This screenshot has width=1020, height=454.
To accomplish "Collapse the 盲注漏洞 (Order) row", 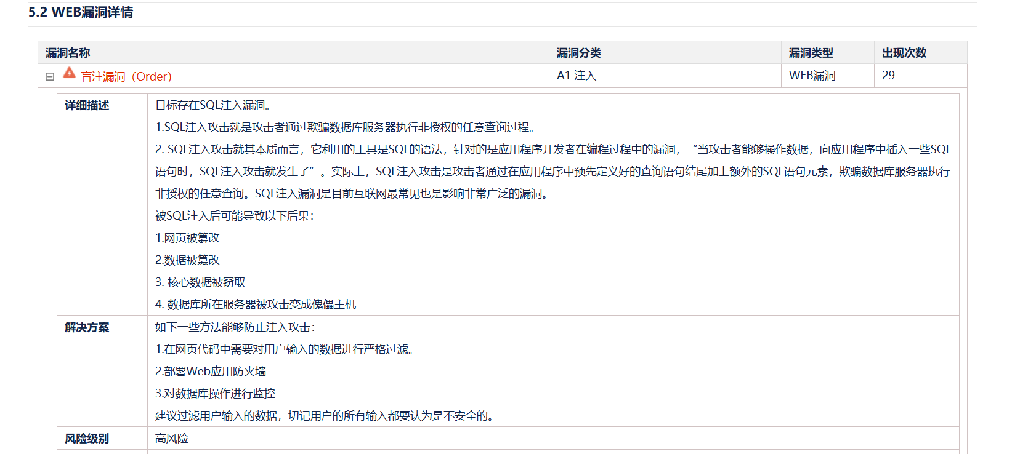I will 50,77.
